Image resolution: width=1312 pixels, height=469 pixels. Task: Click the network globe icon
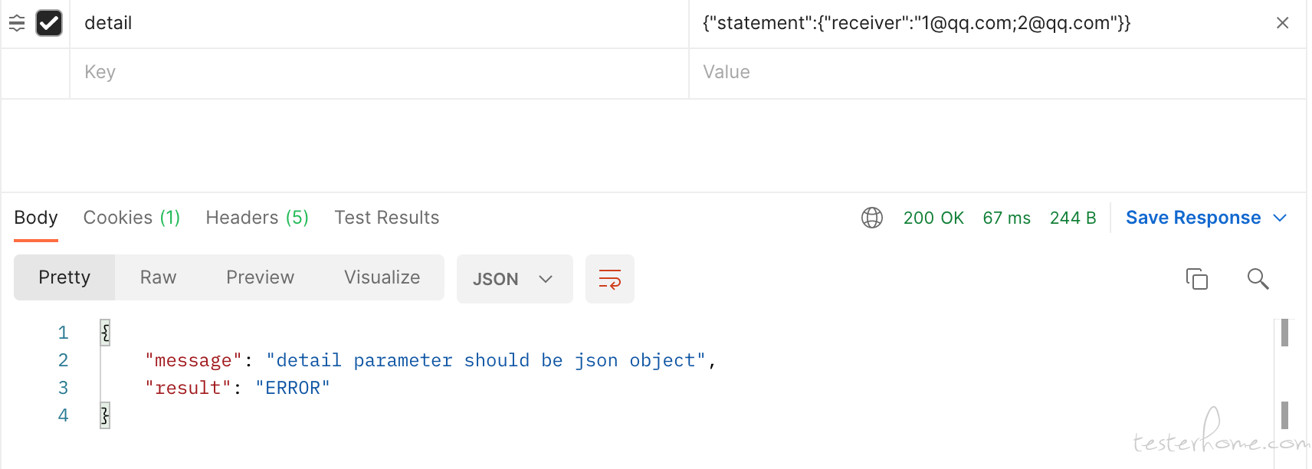(x=872, y=218)
